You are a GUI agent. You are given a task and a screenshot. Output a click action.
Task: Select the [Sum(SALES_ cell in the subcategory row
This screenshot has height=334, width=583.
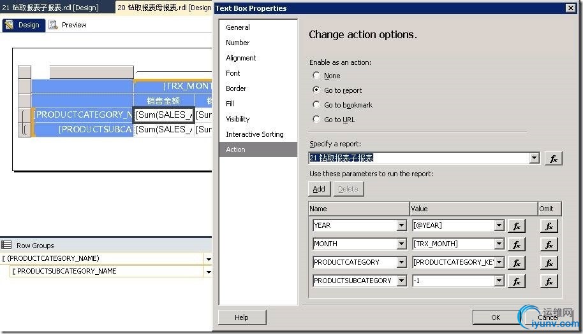[164, 129]
